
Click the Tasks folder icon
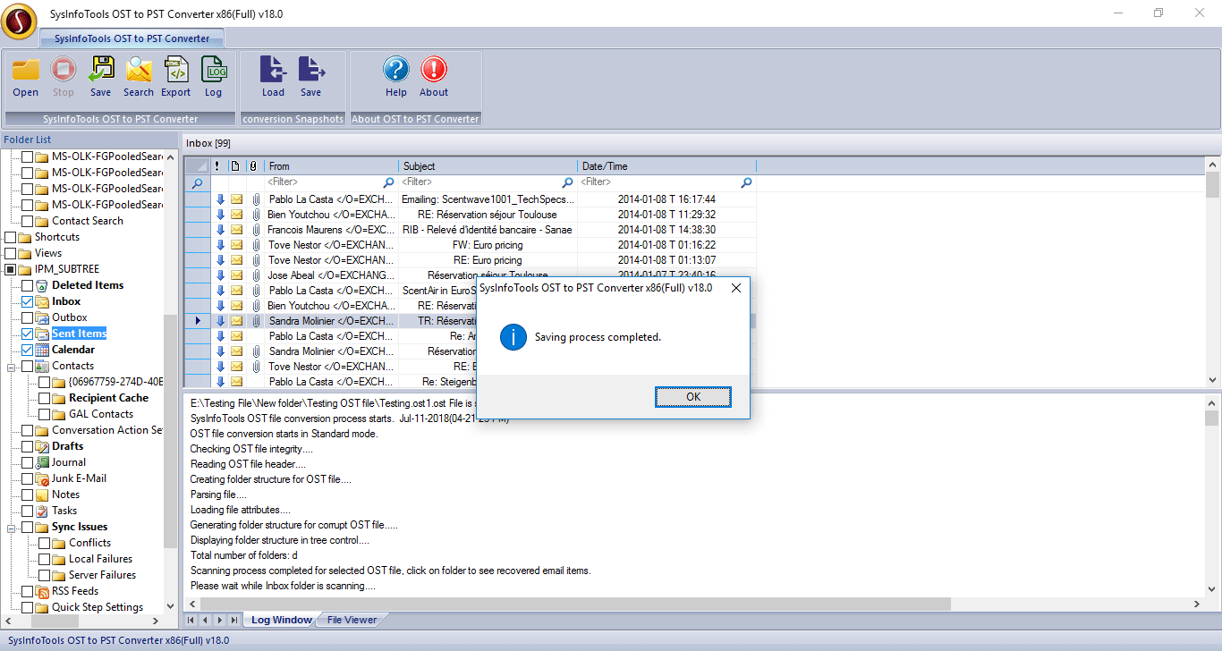click(x=42, y=511)
